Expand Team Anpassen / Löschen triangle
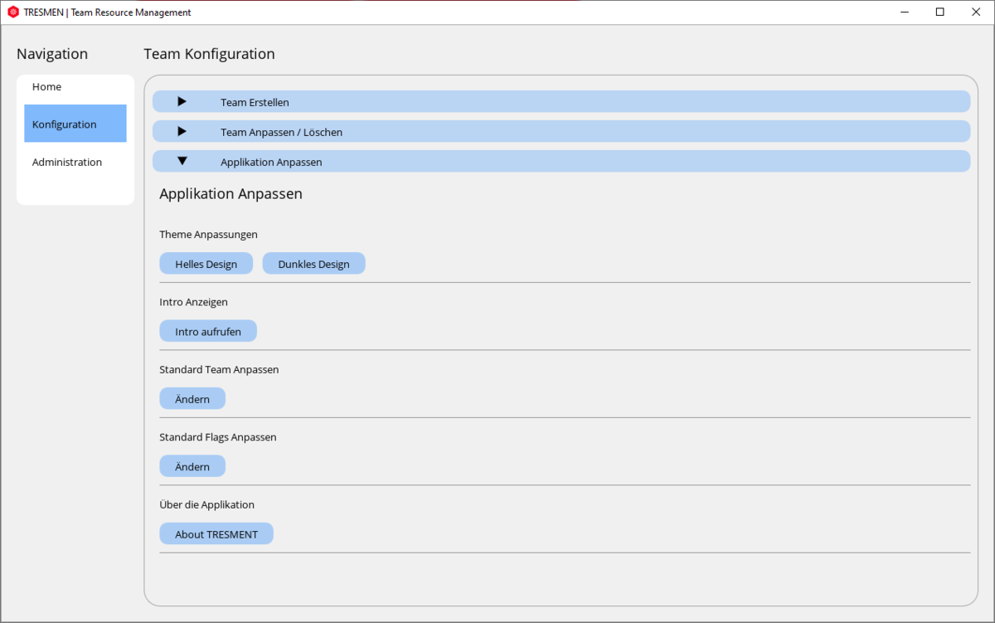Viewport: 995px width, 623px height. click(x=182, y=131)
